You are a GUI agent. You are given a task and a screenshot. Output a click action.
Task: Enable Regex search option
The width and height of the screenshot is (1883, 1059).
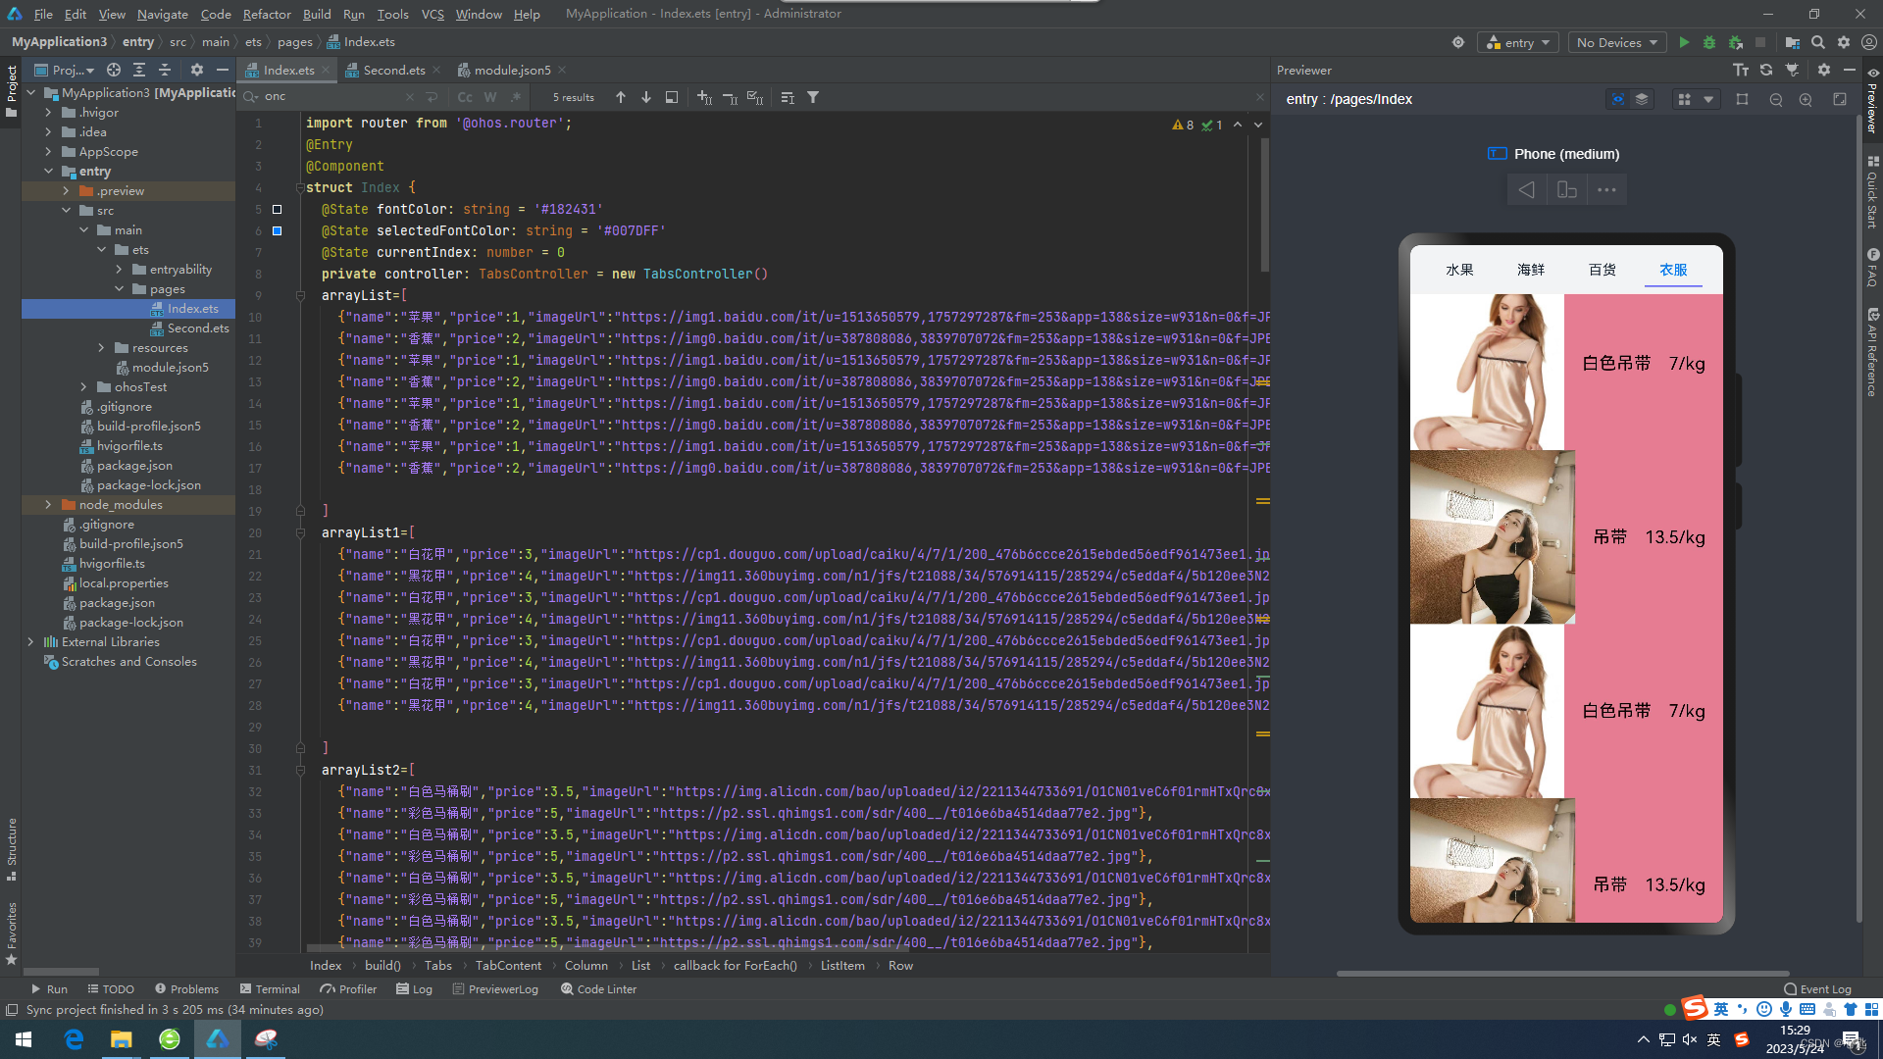[516, 97]
